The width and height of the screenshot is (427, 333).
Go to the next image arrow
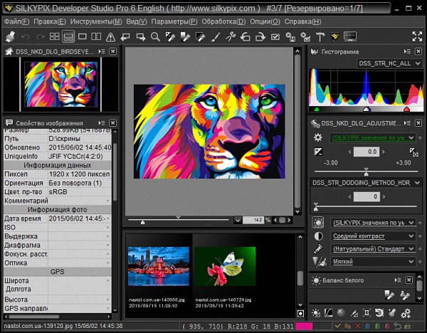pos(141,37)
